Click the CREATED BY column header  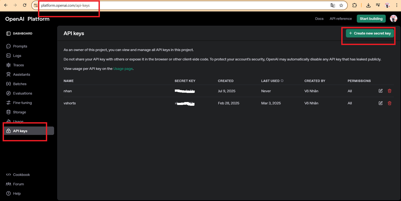(x=315, y=81)
